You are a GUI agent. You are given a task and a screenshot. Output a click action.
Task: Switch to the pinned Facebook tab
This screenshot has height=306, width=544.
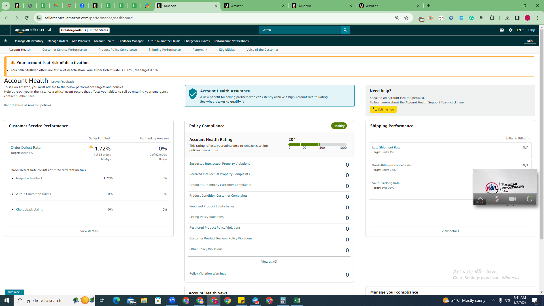point(82,6)
